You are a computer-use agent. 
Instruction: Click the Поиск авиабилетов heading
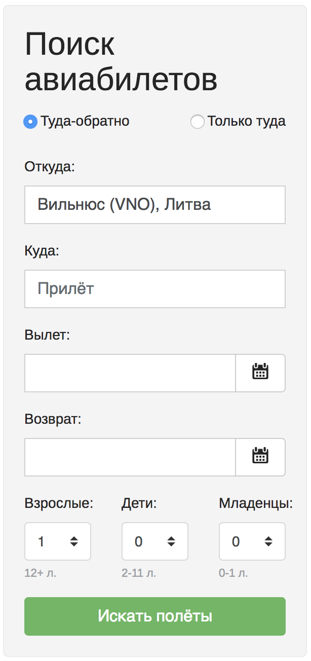click(121, 62)
